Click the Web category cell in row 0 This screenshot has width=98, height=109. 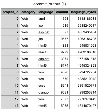28,19
